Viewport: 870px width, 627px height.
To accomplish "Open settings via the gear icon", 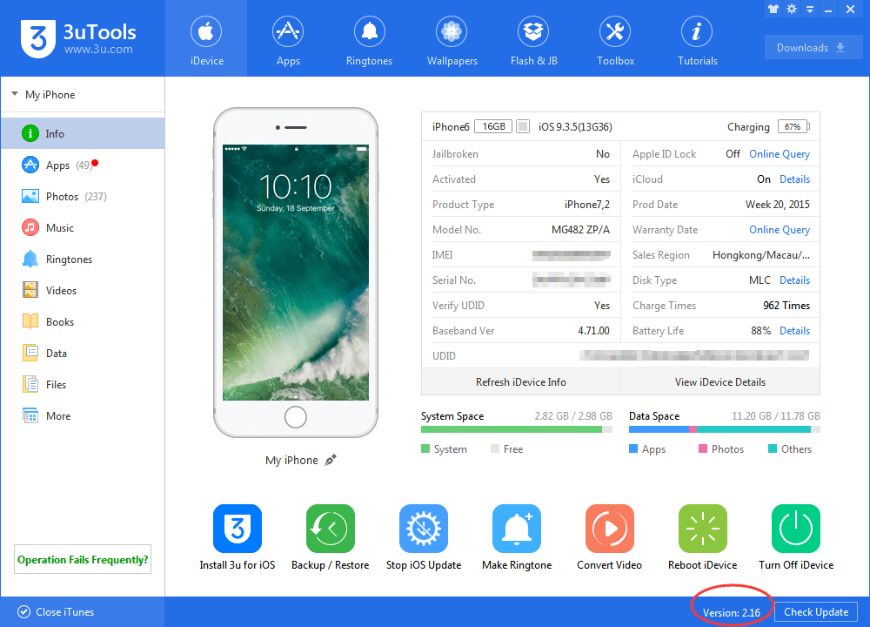I will tap(791, 9).
